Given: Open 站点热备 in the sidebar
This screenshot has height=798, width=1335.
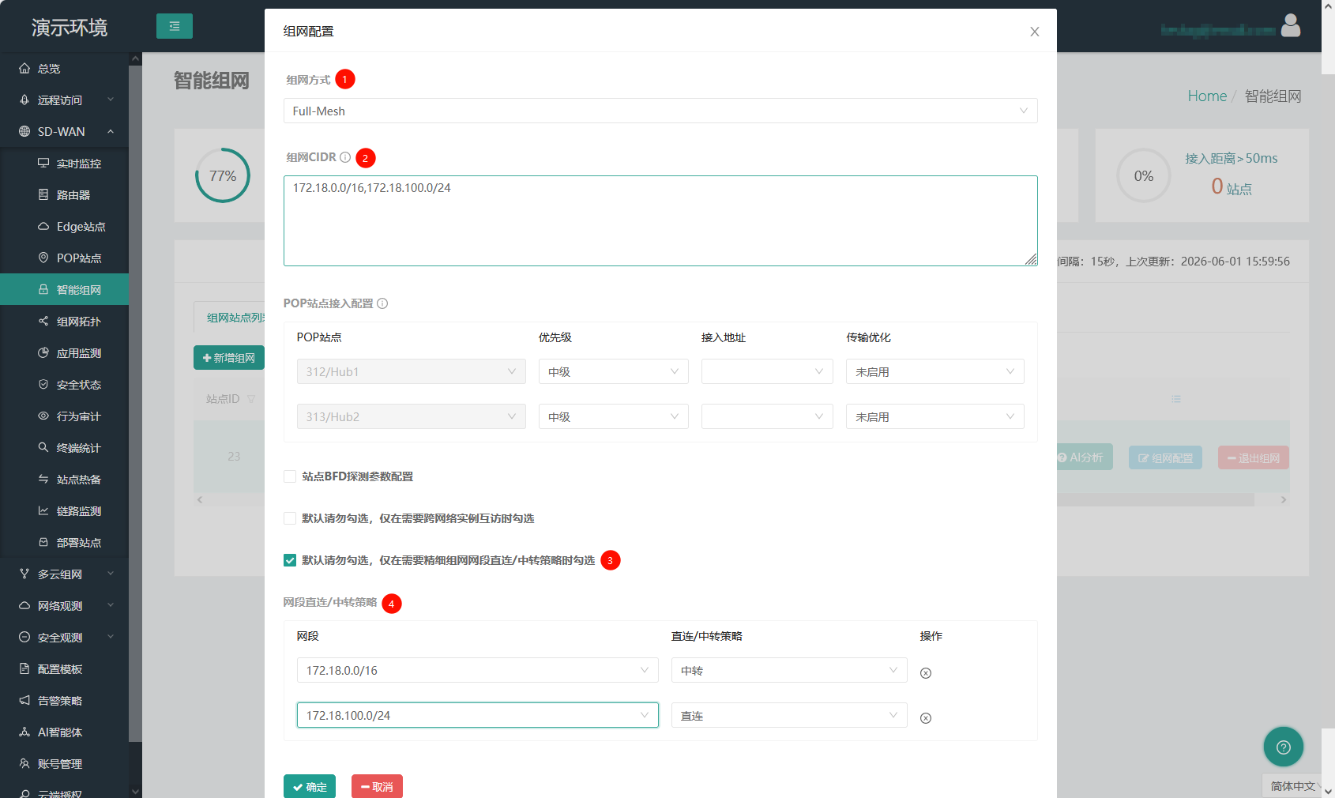Looking at the screenshot, I should (64, 480).
